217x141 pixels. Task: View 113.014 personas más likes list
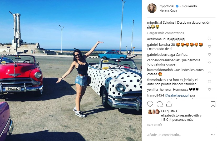[177, 120]
